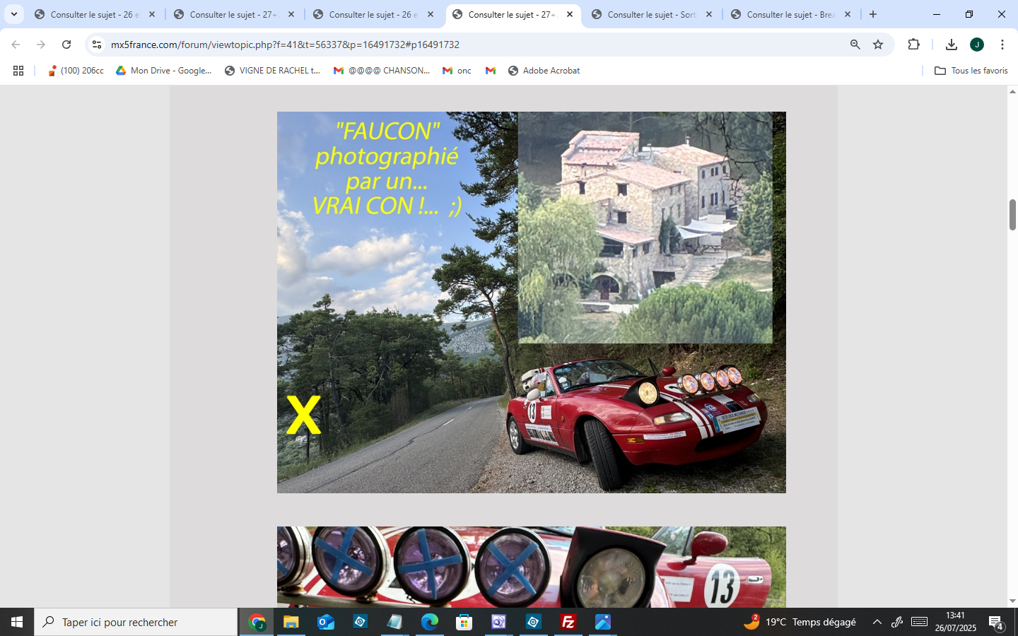The height and width of the screenshot is (636, 1018).
Task: Open the Mon Drive - Google bookmark
Action: (164, 71)
